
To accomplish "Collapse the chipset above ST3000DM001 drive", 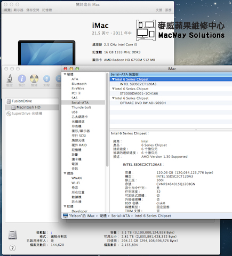I will point(113,89).
